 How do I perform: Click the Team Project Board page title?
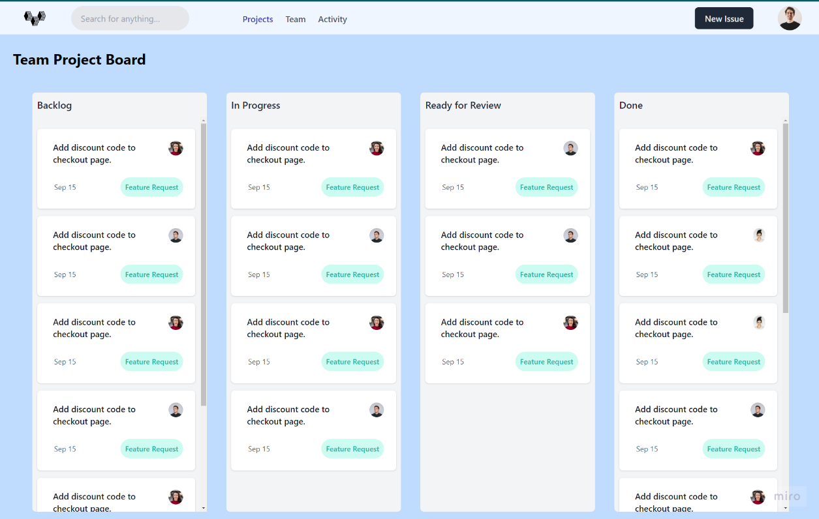click(80, 59)
